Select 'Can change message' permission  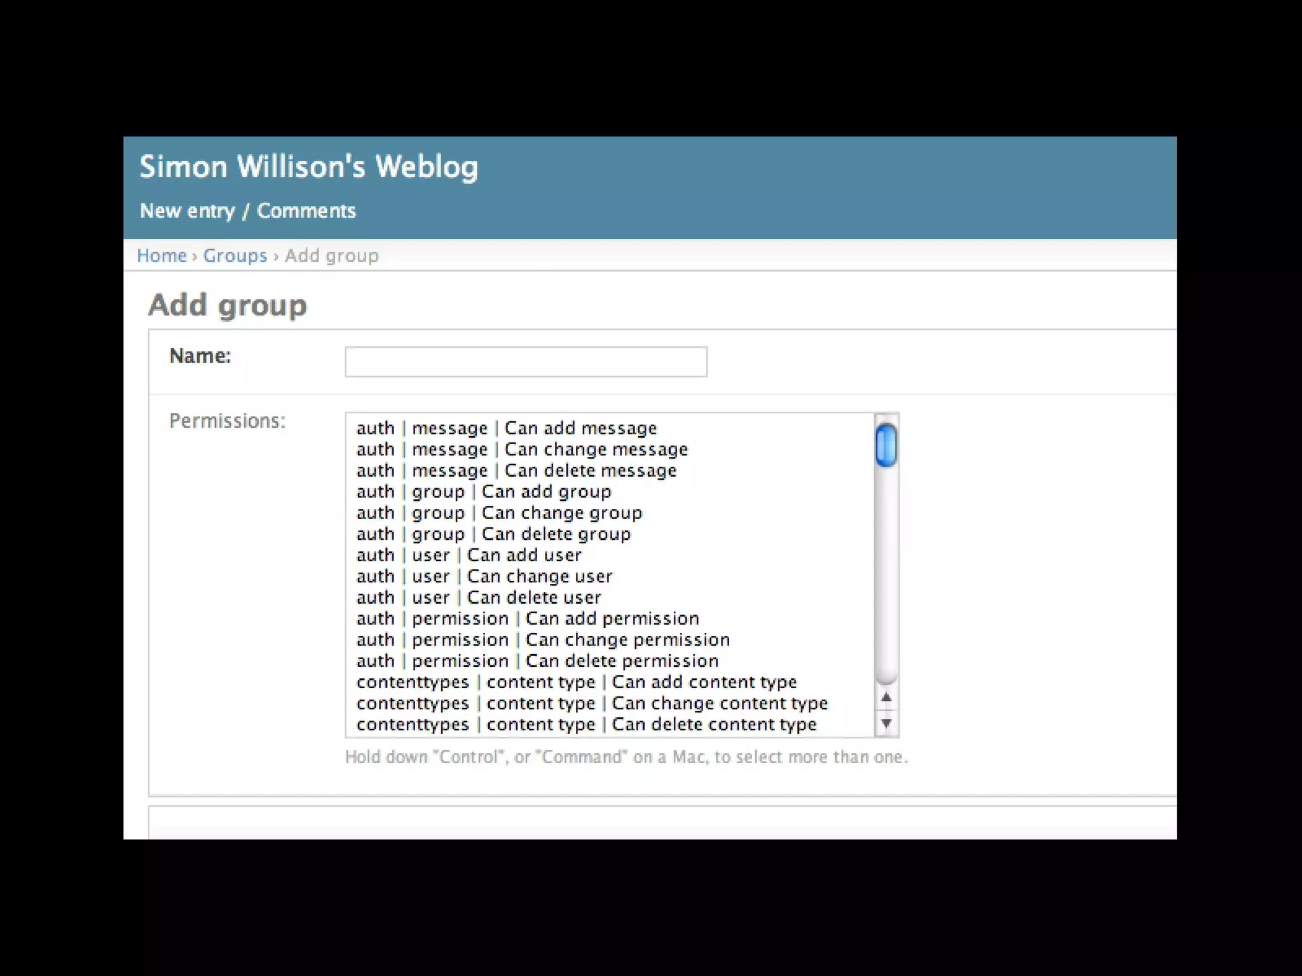tap(522, 449)
